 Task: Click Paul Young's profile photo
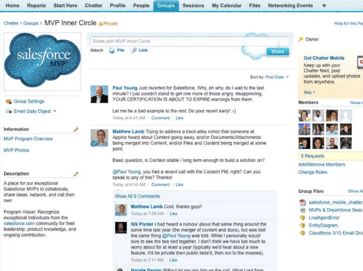(x=99, y=94)
